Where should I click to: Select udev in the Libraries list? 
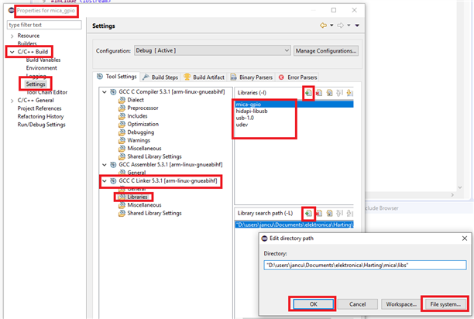point(242,125)
